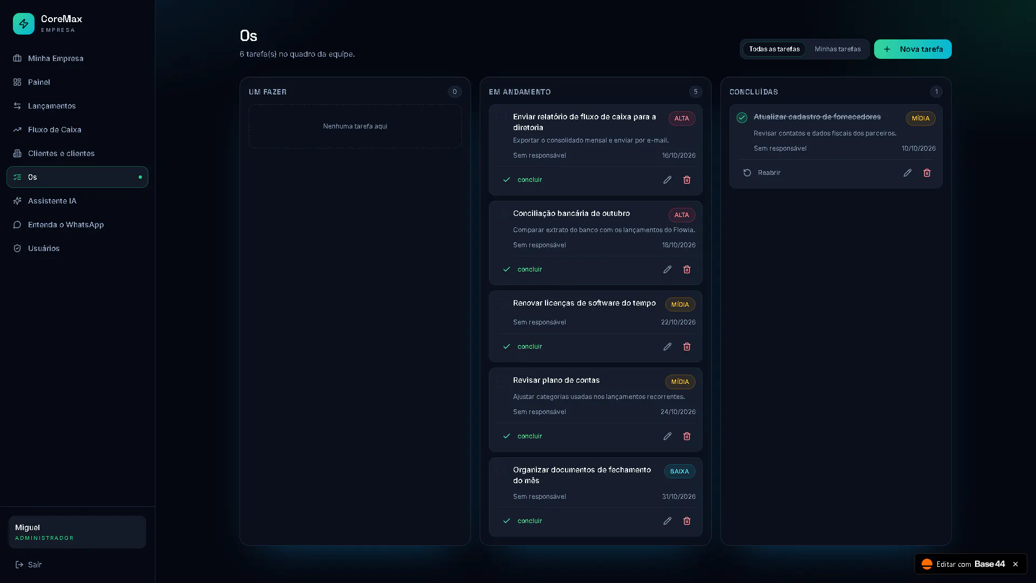Image resolution: width=1036 pixels, height=583 pixels.
Task: Open the Miguel Administrador profile card
Action: tap(77, 532)
